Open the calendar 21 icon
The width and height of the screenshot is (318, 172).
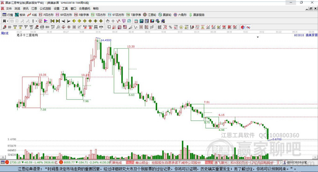tap(136, 21)
